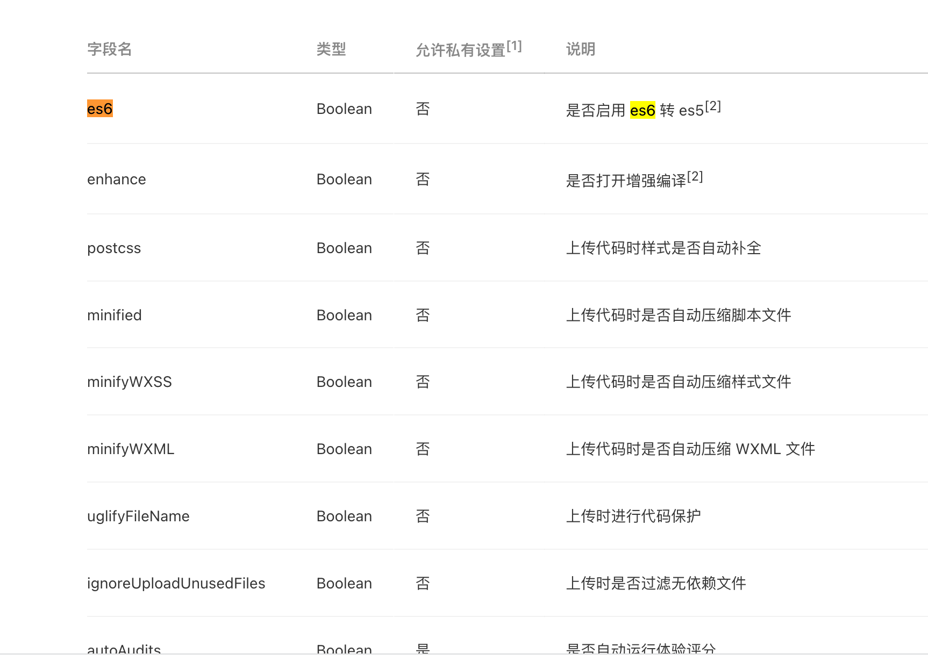This screenshot has height=661, width=928.
Task: Click Boolean type in the es6 row
Action: 344,109
